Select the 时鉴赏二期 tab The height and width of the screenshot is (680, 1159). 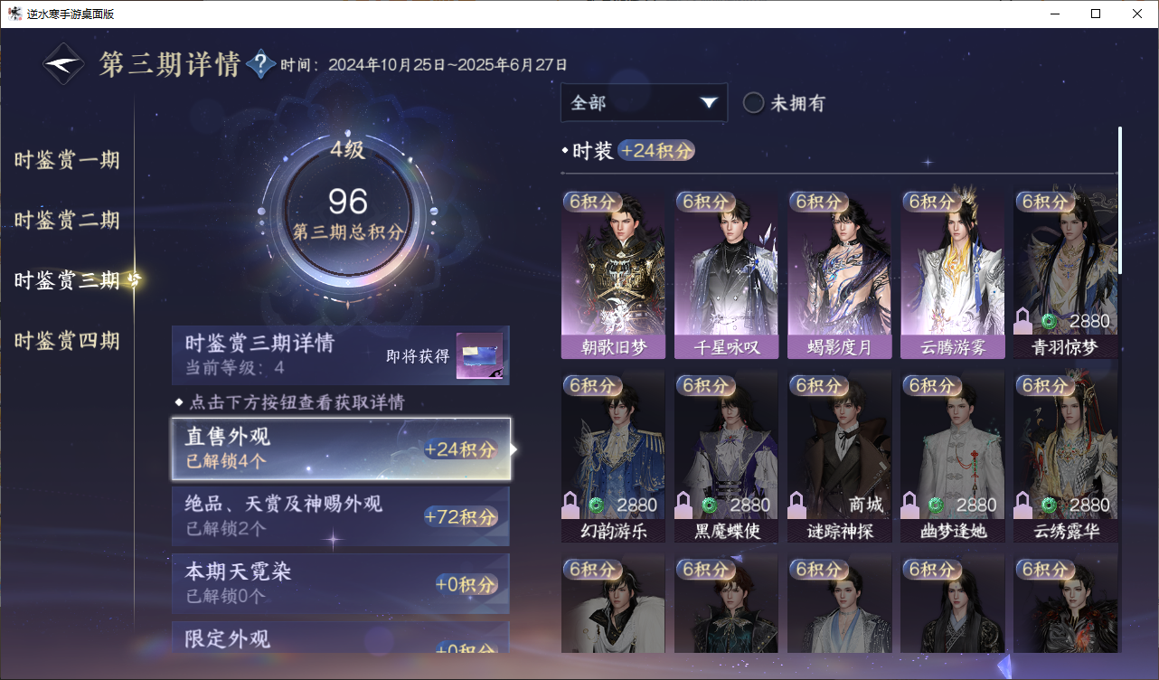[67, 221]
